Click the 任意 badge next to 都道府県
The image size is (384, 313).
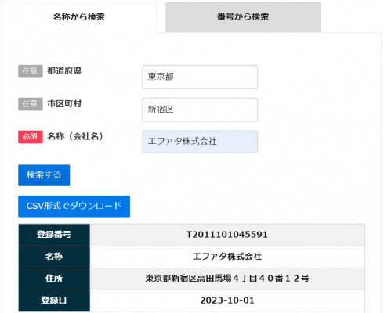(x=31, y=71)
